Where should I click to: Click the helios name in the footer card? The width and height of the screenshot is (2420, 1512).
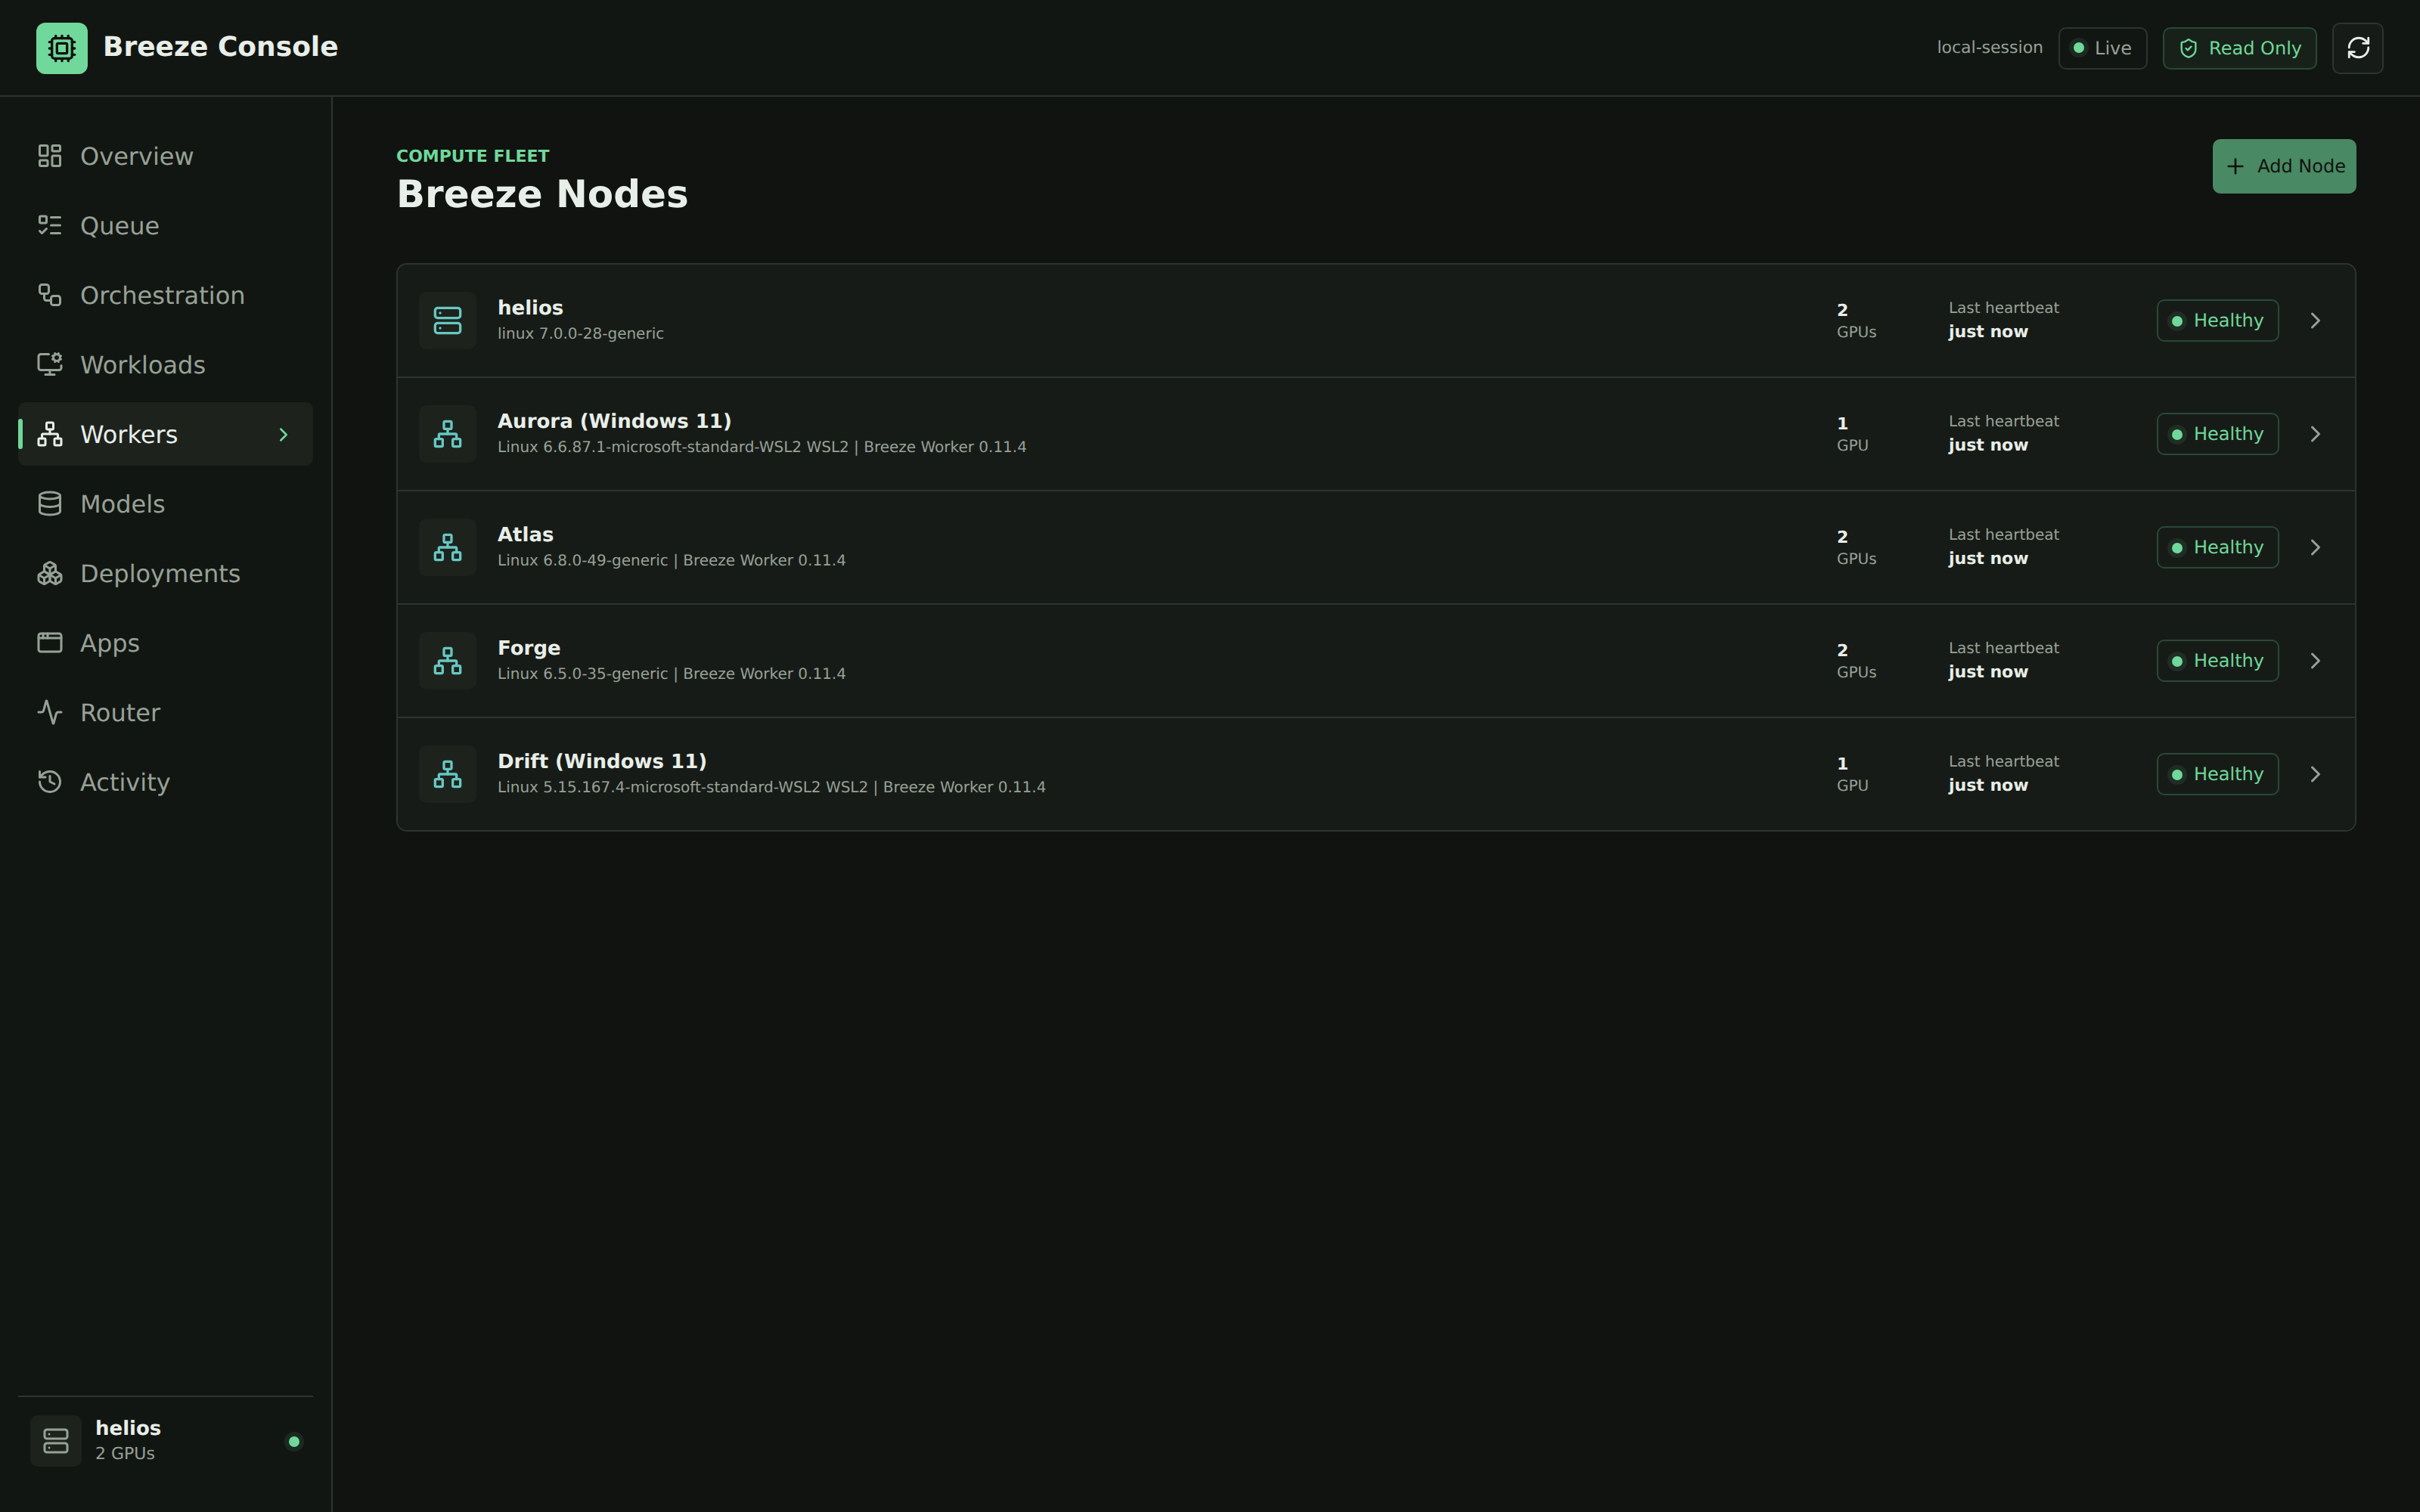click(128, 1428)
